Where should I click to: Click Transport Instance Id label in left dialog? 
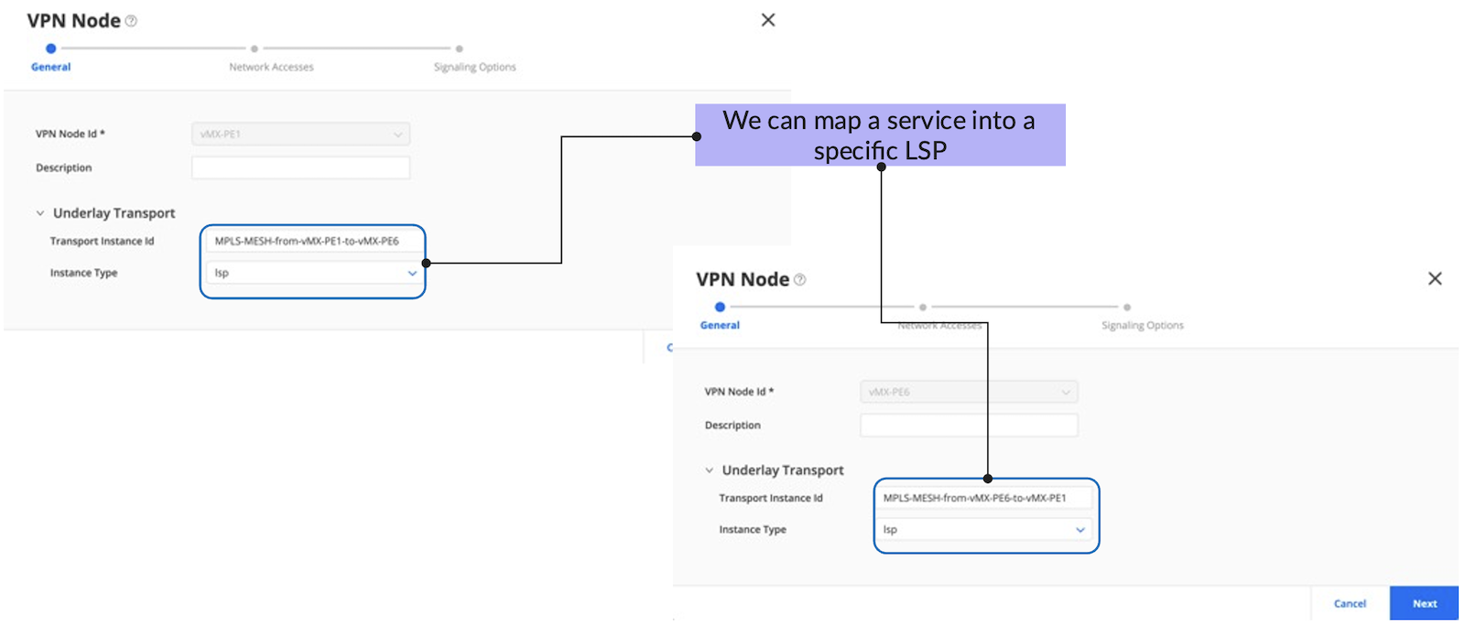click(x=102, y=242)
